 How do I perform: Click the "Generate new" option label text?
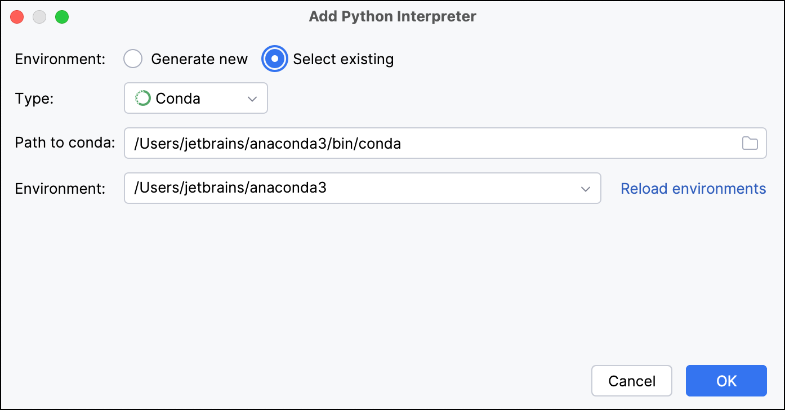click(199, 59)
